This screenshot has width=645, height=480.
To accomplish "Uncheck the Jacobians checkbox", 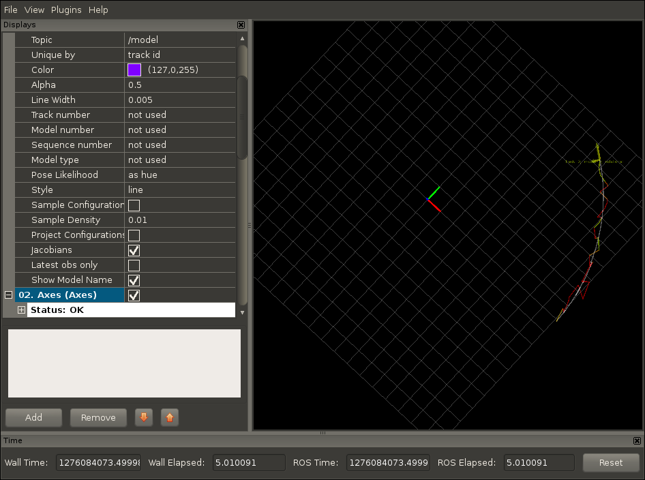I will [134, 250].
